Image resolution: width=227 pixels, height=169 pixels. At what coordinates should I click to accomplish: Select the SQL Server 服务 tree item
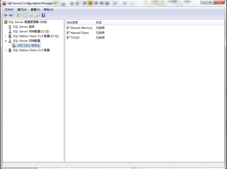tap(24, 27)
